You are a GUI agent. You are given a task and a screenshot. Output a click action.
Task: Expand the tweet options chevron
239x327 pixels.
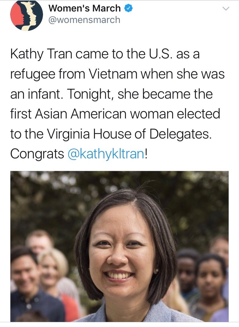[225, 9]
